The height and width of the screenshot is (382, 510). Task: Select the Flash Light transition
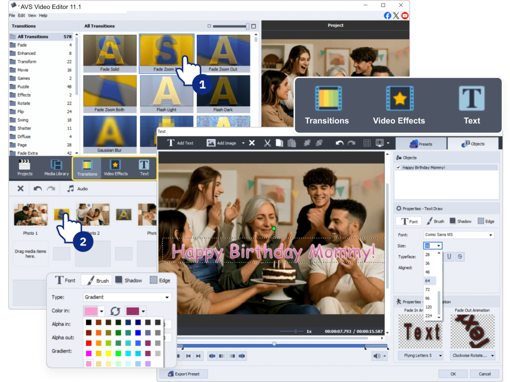point(166,94)
